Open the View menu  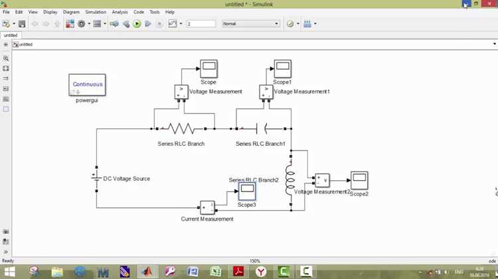point(33,12)
